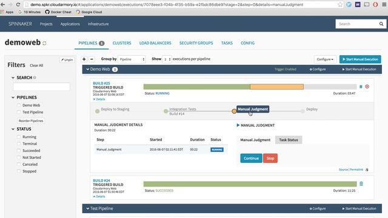Collapse the Demo Web pipeline group
Screen dimensions: 388x218
pyautogui.click(x=87, y=69)
